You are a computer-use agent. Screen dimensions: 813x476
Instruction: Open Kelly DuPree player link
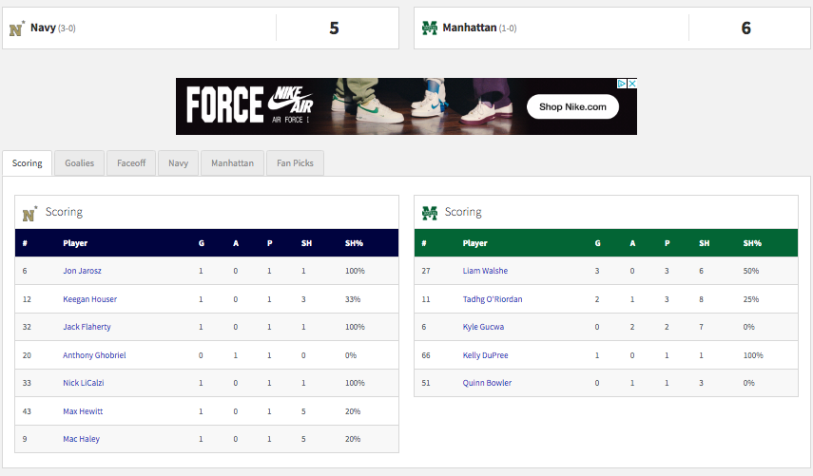(x=485, y=355)
